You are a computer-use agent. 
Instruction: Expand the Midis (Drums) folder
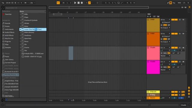20,32
